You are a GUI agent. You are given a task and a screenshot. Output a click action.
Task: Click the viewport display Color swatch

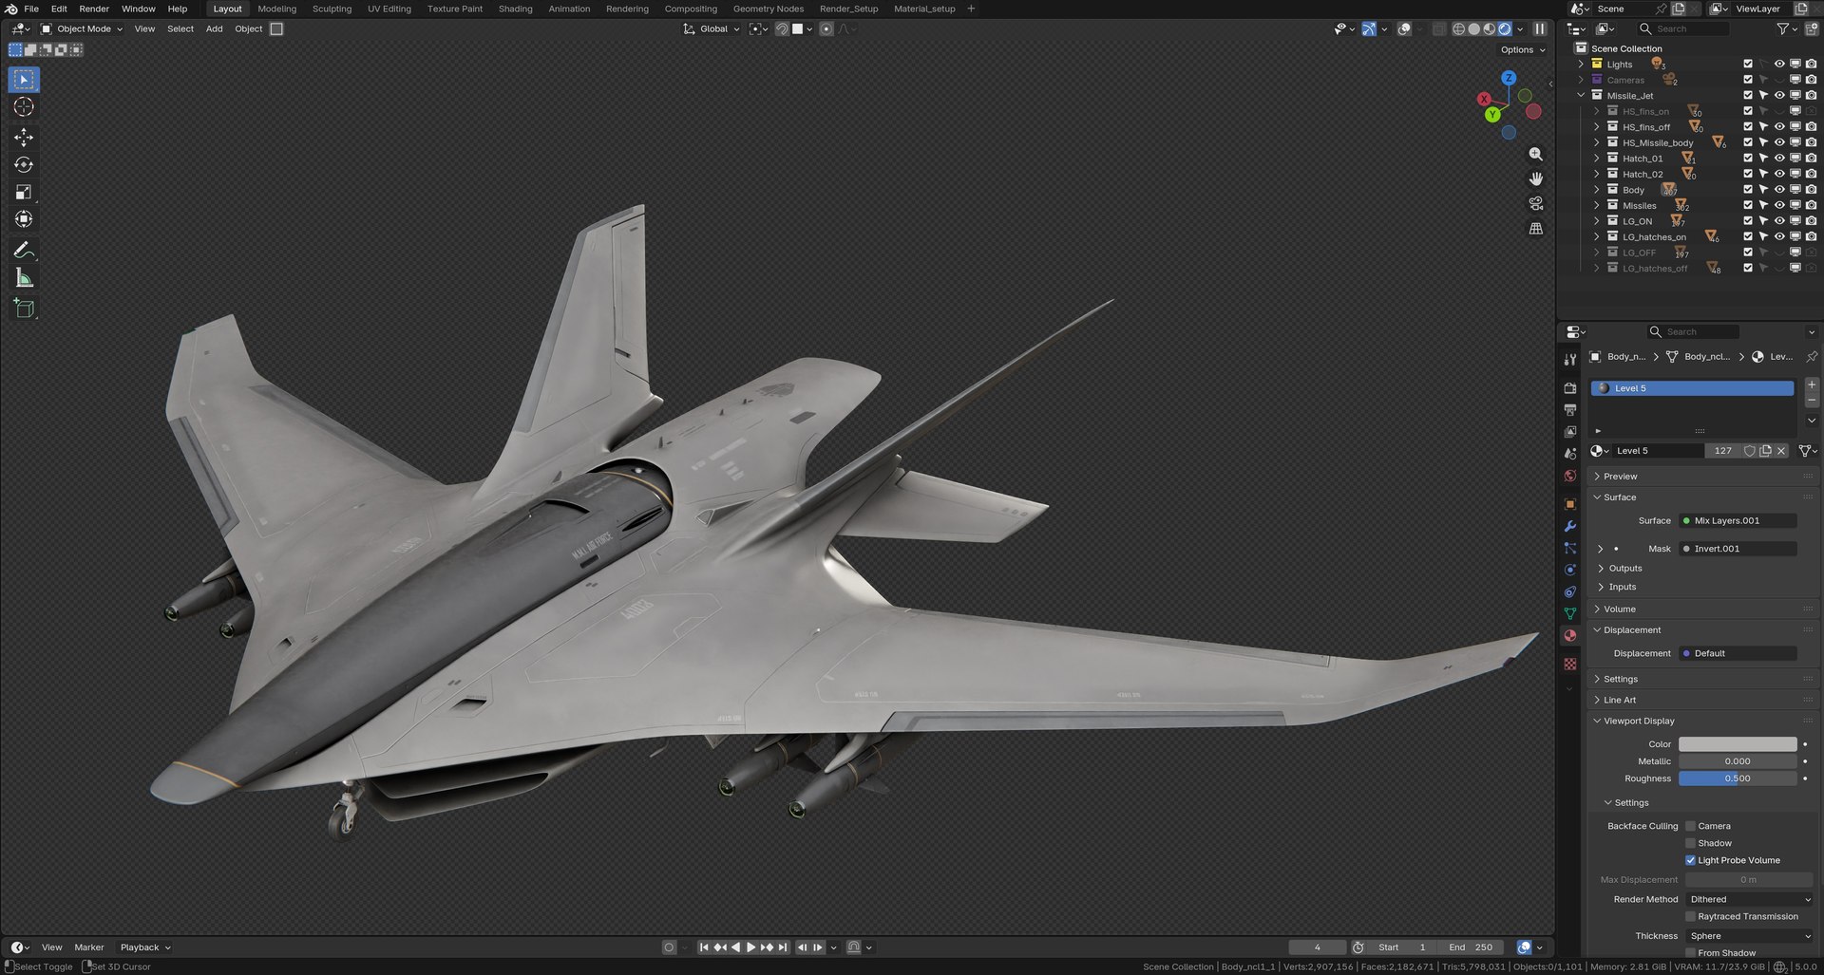click(x=1738, y=744)
